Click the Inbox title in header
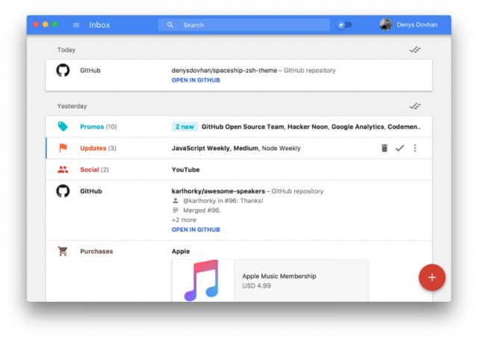 click(99, 25)
